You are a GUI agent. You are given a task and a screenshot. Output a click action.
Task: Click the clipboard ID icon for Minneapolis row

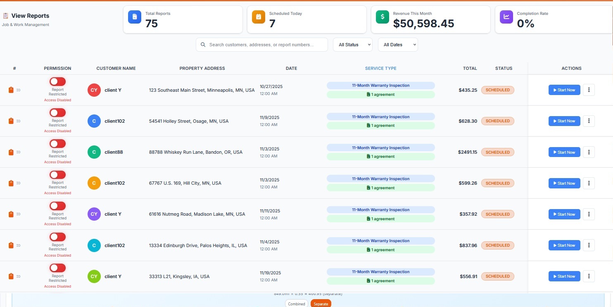[x=11, y=90]
